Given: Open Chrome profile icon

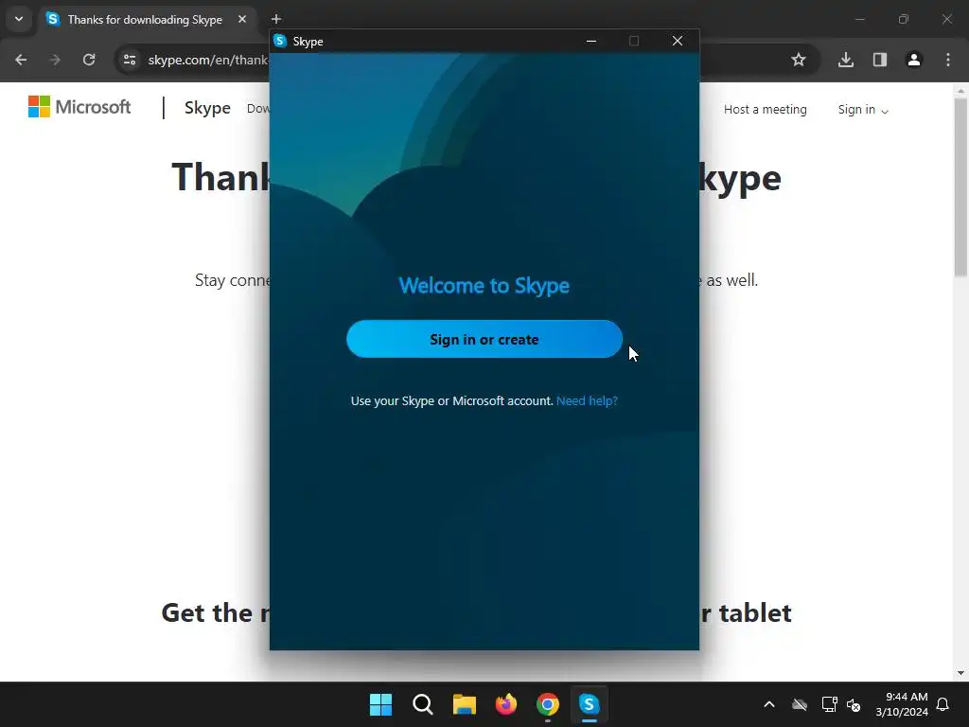Looking at the screenshot, I should point(914,60).
